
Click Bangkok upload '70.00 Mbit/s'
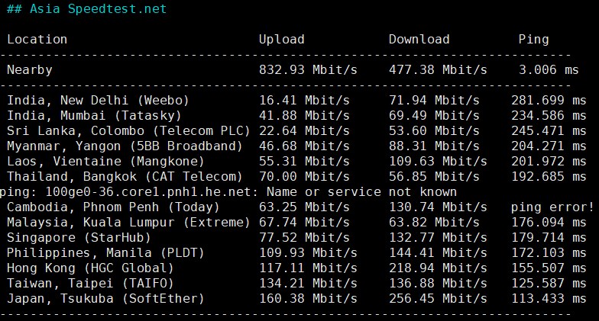tap(304, 177)
